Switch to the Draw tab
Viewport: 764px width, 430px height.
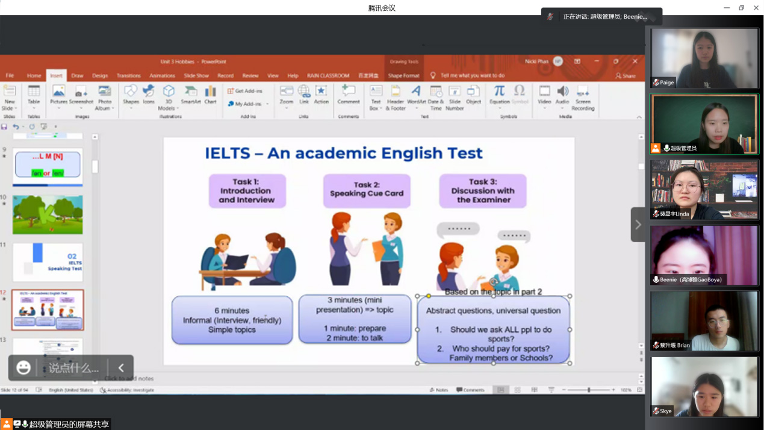pos(77,76)
